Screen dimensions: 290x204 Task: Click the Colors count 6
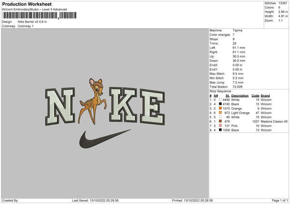[x=279, y=8]
